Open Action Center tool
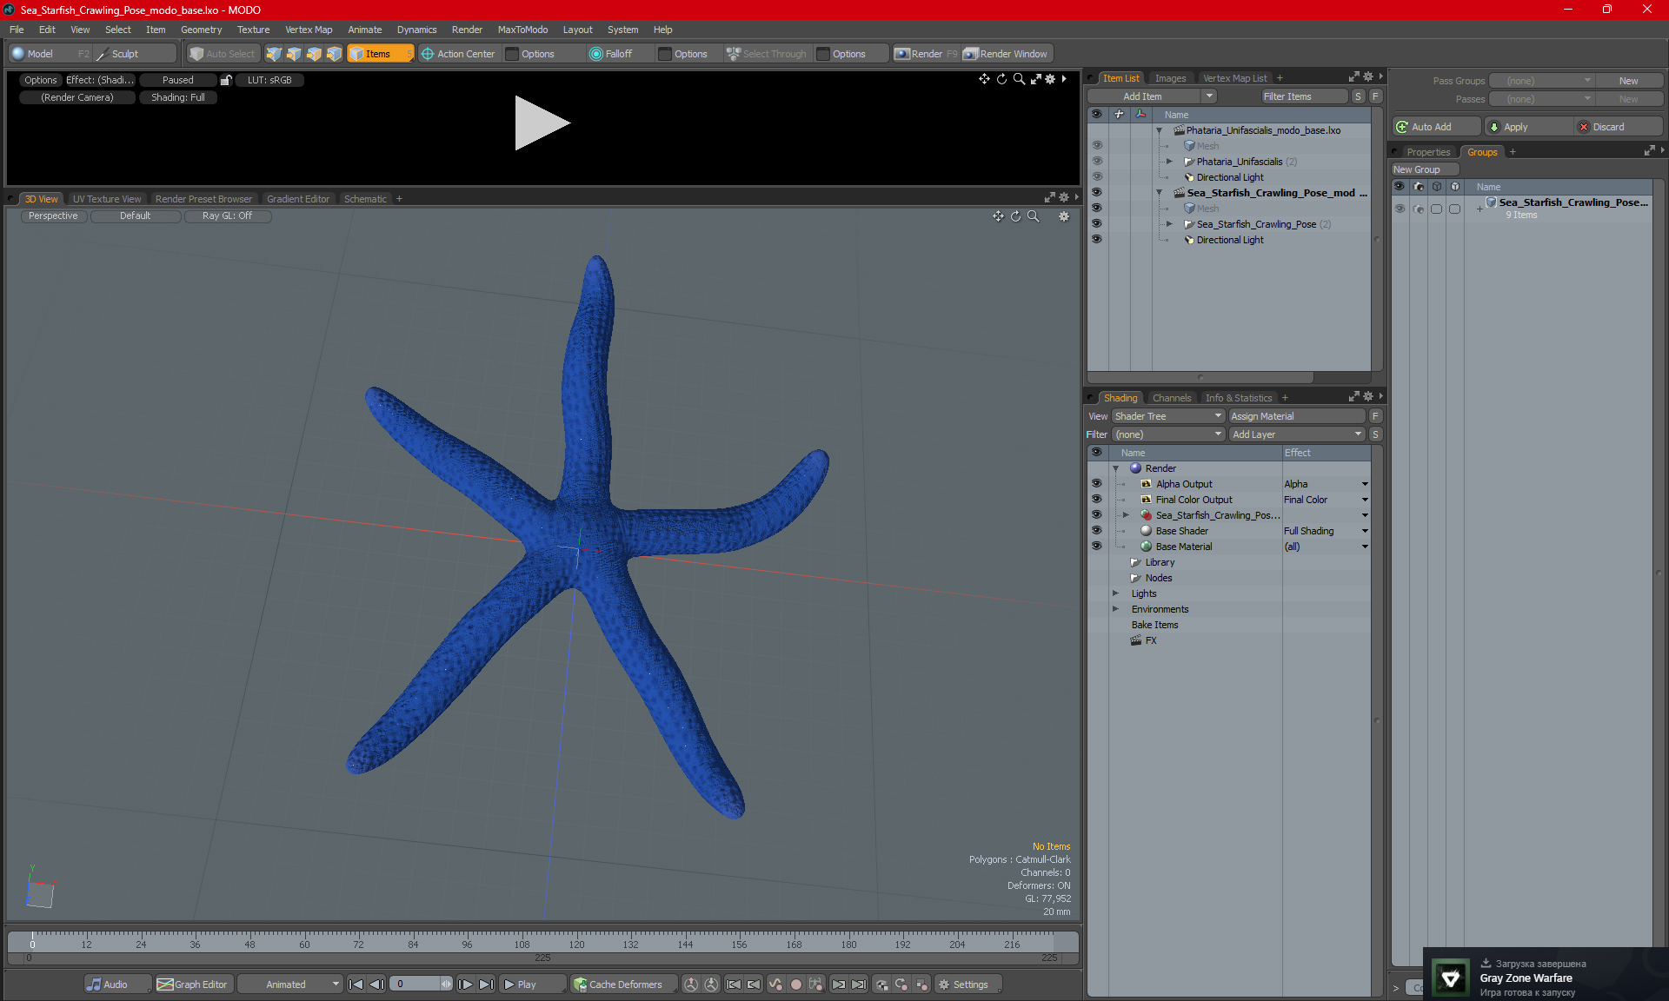1669x1001 pixels. click(458, 54)
